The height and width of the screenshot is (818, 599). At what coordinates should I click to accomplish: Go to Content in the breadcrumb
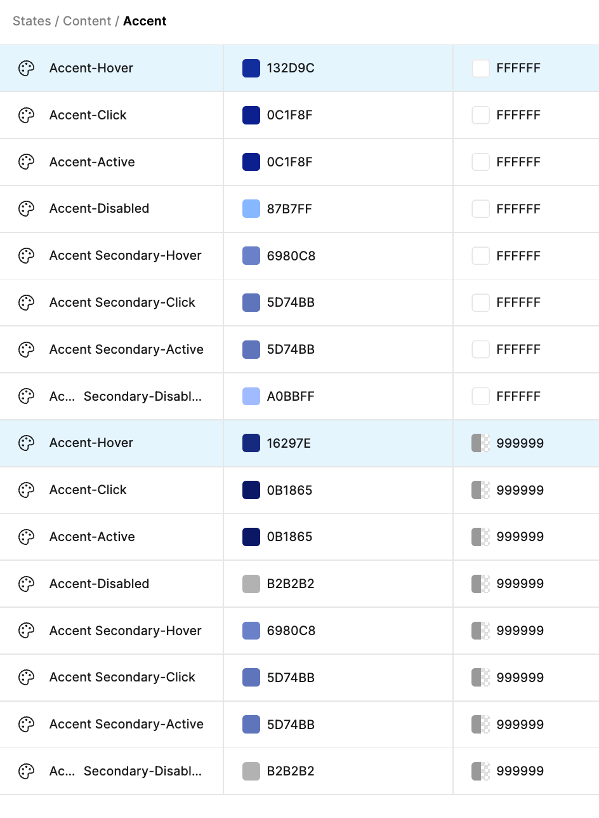coord(87,21)
